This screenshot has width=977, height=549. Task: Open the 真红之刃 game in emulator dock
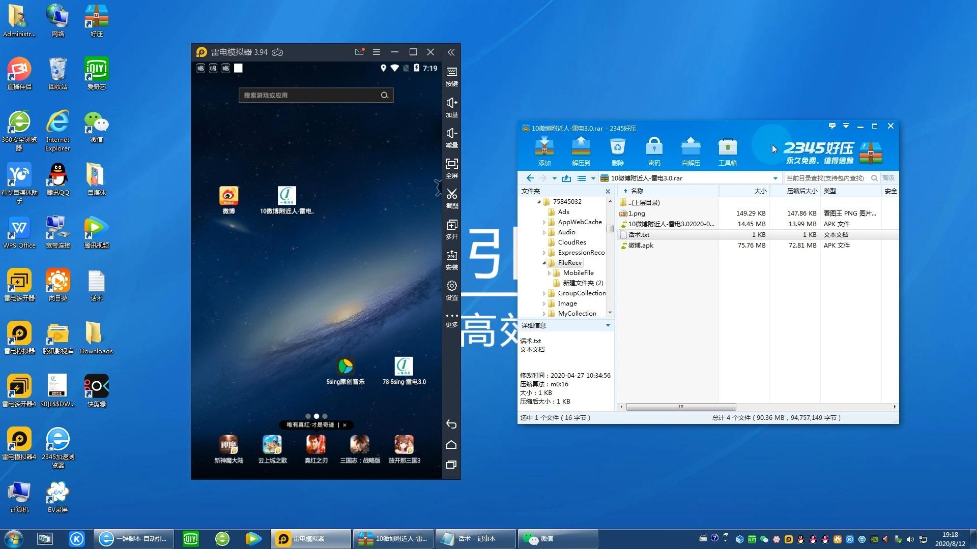tap(316, 449)
